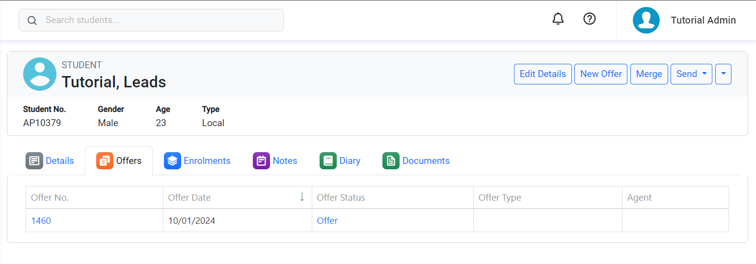
Task: Switch to the Offers tab
Action: [119, 161]
